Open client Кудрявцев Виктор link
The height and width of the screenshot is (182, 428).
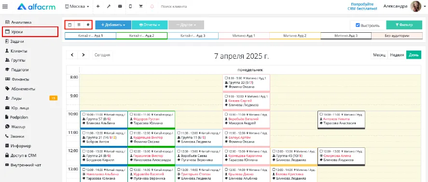148,138
